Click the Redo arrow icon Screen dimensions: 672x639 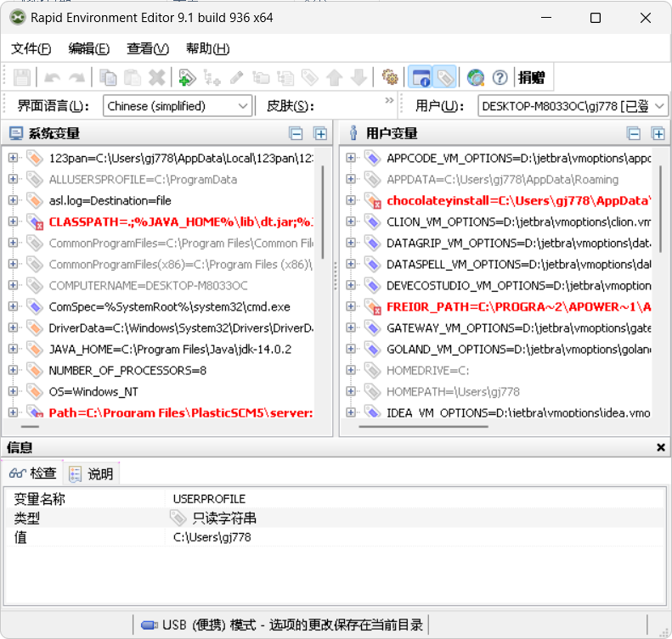(x=77, y=77)
